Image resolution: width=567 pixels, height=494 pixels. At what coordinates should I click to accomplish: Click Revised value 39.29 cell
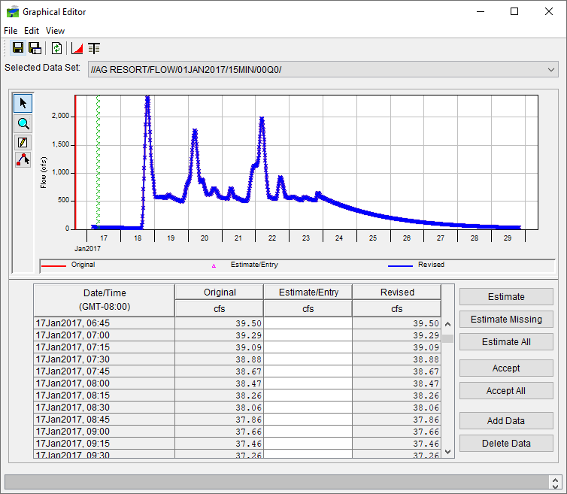(x=397, y=335)
